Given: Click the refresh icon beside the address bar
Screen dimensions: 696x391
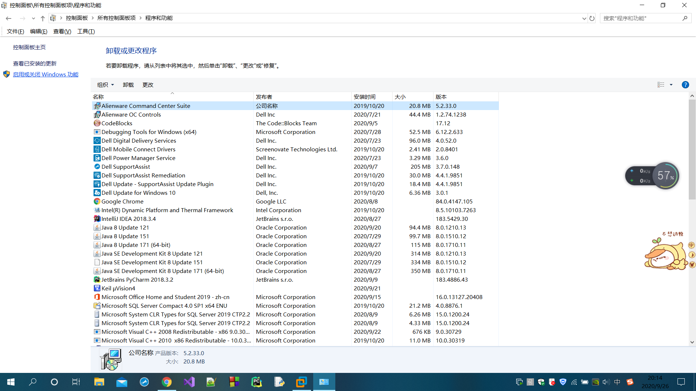Looking at the screenshot, I should click(592, 18).
